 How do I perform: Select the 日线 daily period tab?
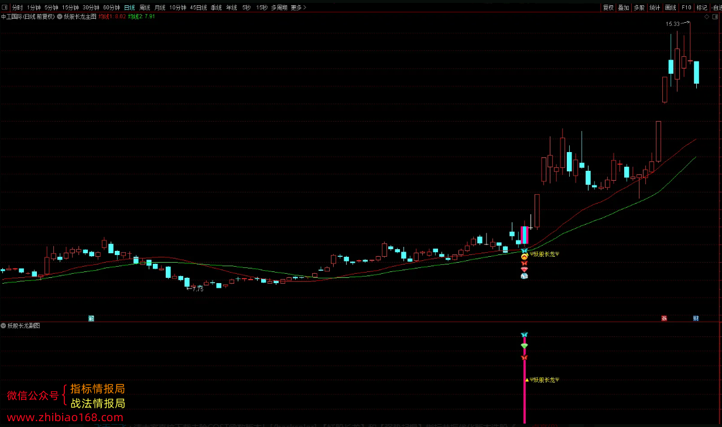click(129, 8)
